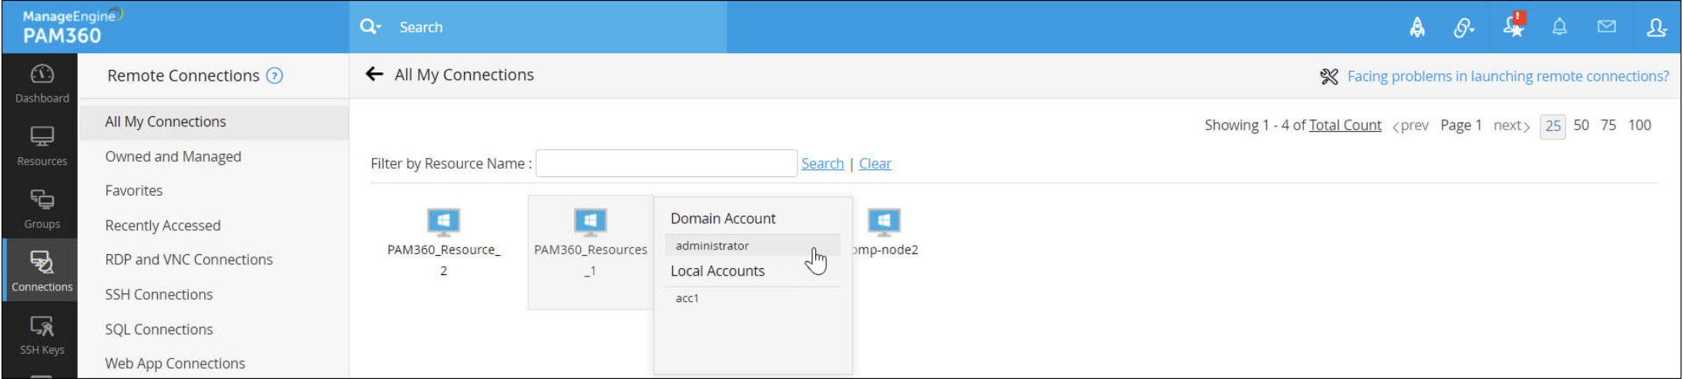Click the tools icon beside troubleshooting link
The height and width of the screenshot is (379, 1683).
pos(1329,76)
